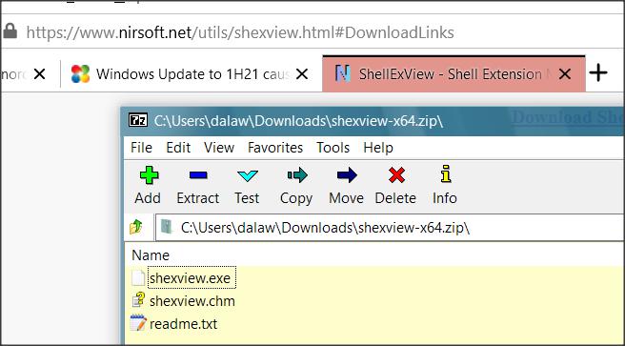Click the shexview.exe file icon
Screen dimensions: 625x346
click(x=138, y=277)
